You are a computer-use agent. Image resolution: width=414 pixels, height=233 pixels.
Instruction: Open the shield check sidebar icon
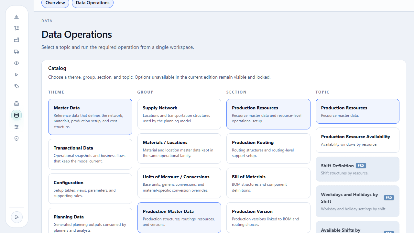(x=16, y=139)
